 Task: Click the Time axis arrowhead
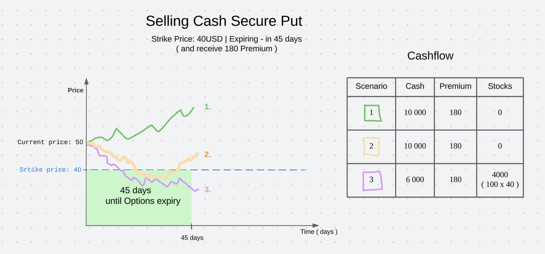coord(316,225)
